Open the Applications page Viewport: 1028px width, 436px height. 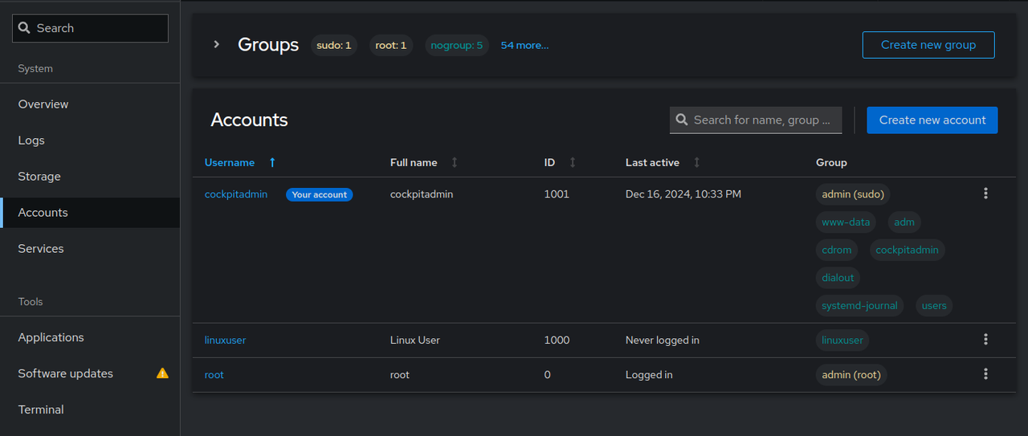pyautogui.click(x=90, y=337)
